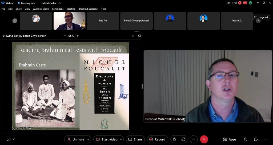Viewport: 273px width, 145px height.
Task: Click the green network quality icon
Action: click(250, 3)
